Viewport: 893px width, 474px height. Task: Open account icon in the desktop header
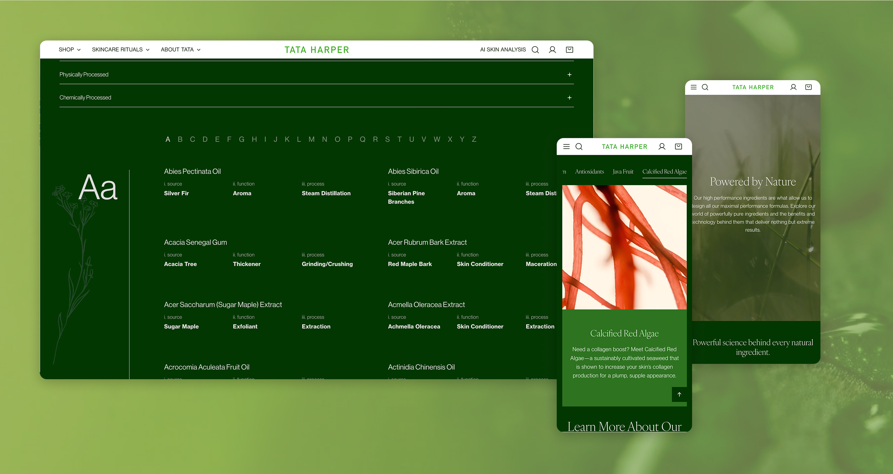(552, 49)
